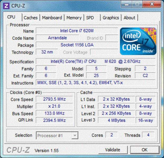This screenshot has height=158, width=164.
Task: Click the Version 1.55 label
Action: [x=47, y=151]
